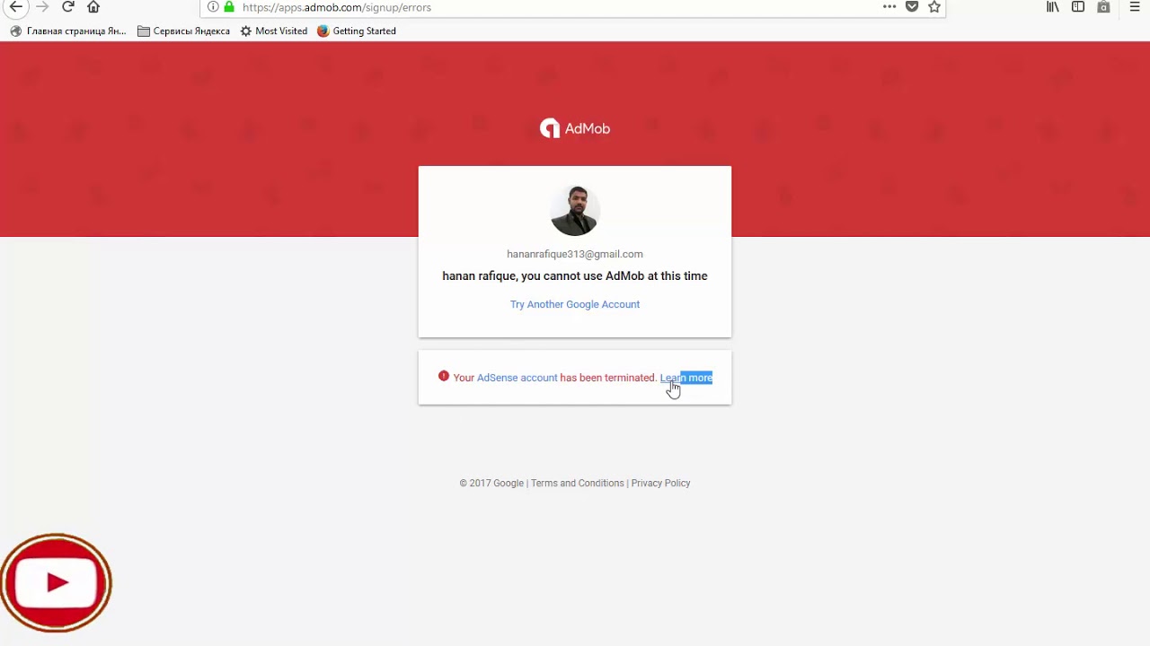The image size is (1150, 646).
Task: Click the green padlock security icon
Action: (229, 7)
